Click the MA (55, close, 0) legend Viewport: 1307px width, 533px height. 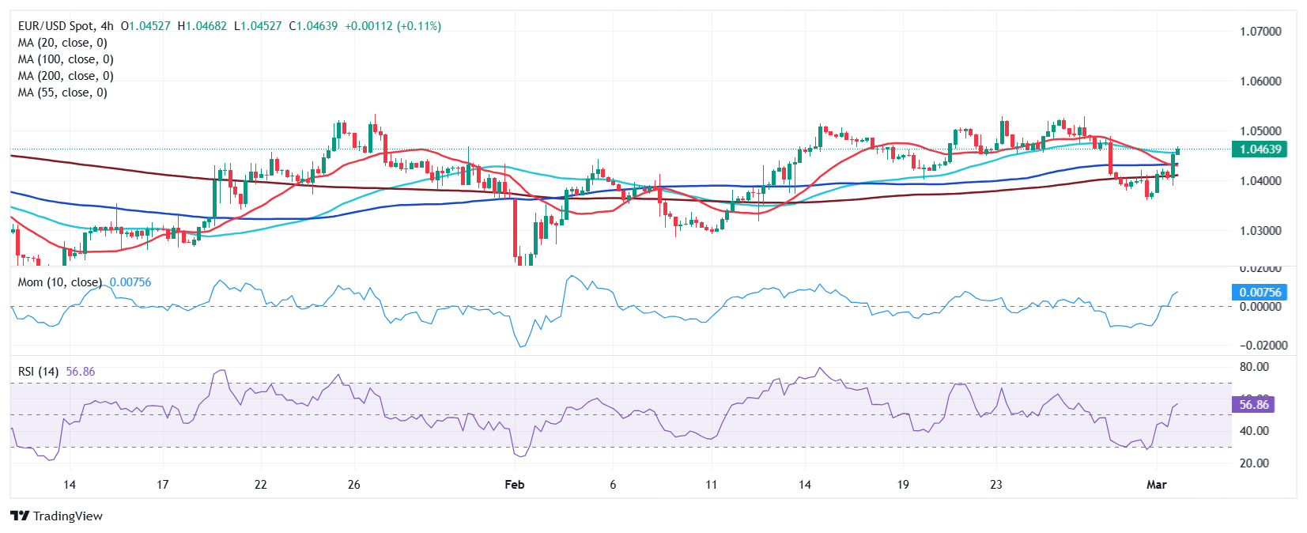pyautogui.click(x=62, y=93)
